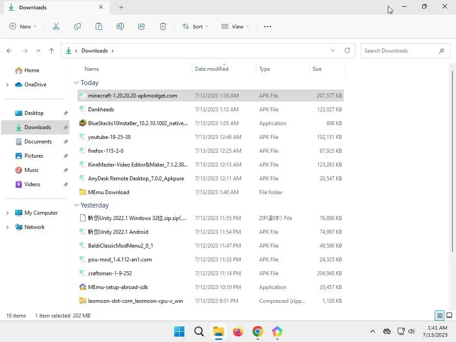Go forward with the right arrow
Viewport: 456px width, 342px height.
pyautogui.click(x=25, y=51)
